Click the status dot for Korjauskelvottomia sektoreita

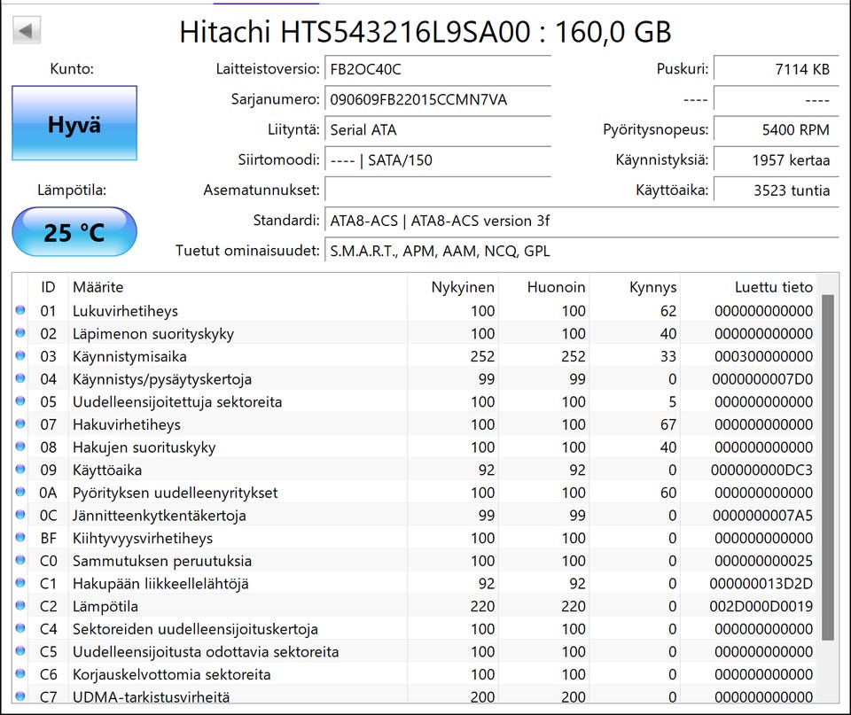20,673
